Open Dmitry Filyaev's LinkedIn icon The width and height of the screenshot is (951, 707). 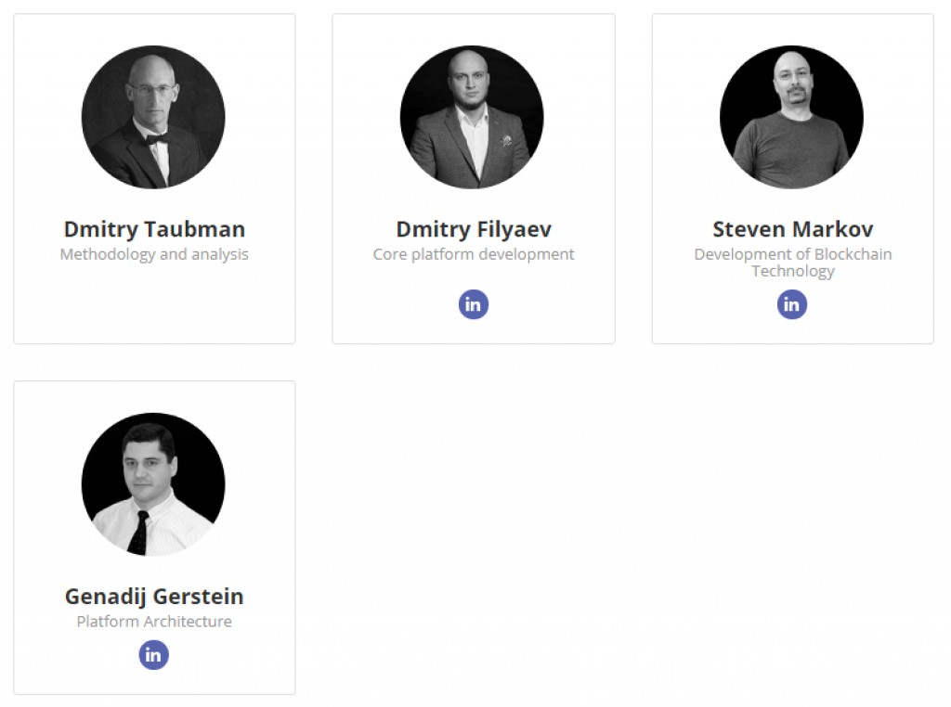(473, 304)
